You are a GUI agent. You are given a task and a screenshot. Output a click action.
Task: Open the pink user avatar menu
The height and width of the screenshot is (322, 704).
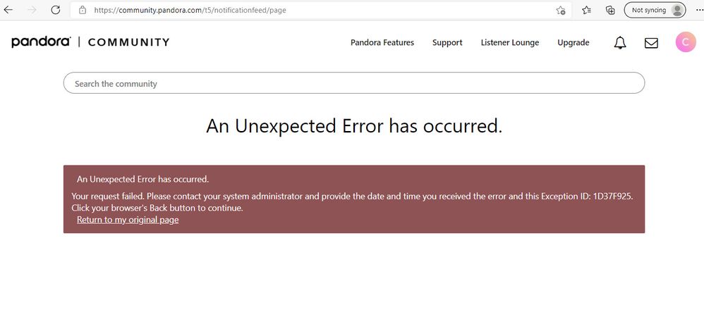685,42
